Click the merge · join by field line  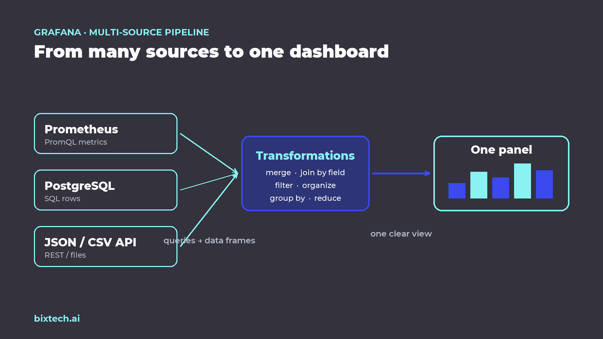tap(305, 173)
